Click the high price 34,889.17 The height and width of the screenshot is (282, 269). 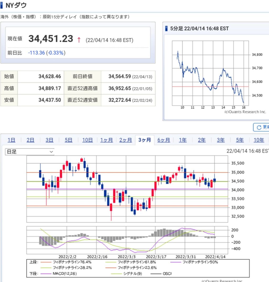tap(50, 88)
